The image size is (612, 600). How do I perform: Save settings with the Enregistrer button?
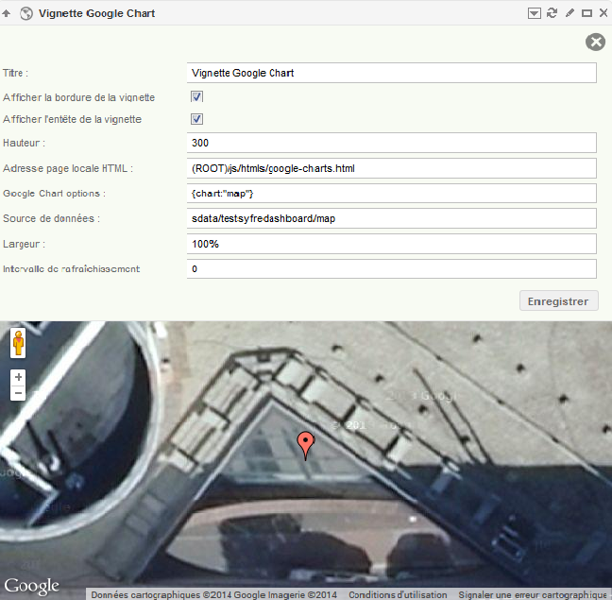558,301
